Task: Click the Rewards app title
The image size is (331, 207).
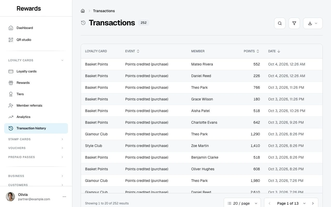Action: [x=29, y=8]
